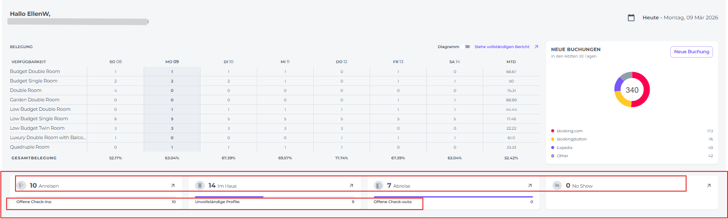
Task: Open Anreisen details via arrow icon
Action: 173,186
